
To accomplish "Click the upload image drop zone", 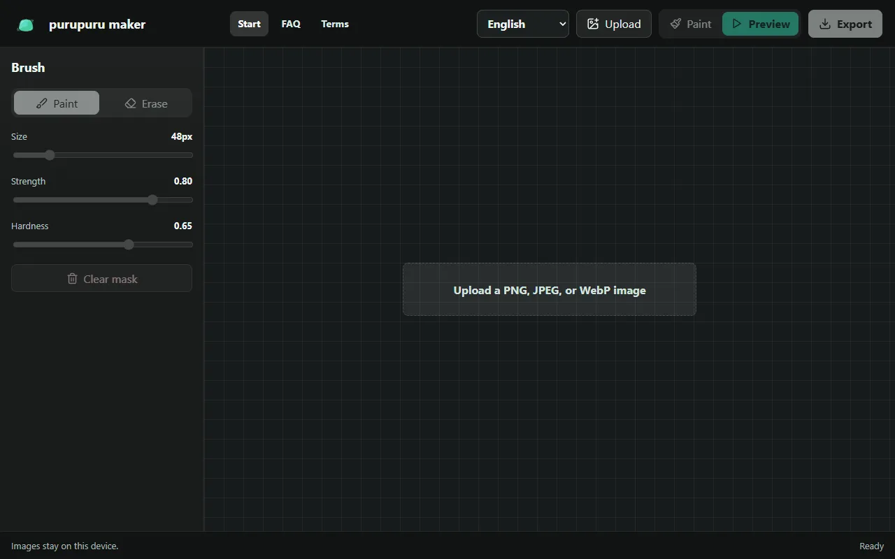I will coord(550,289).
